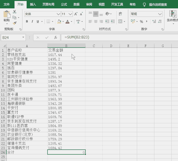Apply the red font color A
Viewport: 178px width, 161px height.
67,21
